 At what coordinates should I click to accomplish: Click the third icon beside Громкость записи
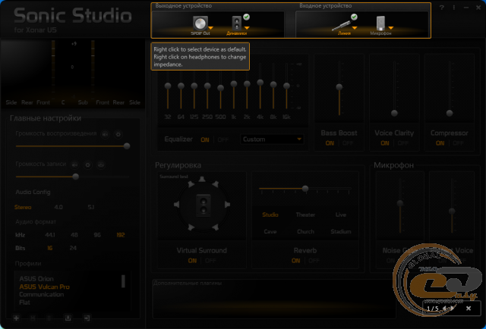101,165
